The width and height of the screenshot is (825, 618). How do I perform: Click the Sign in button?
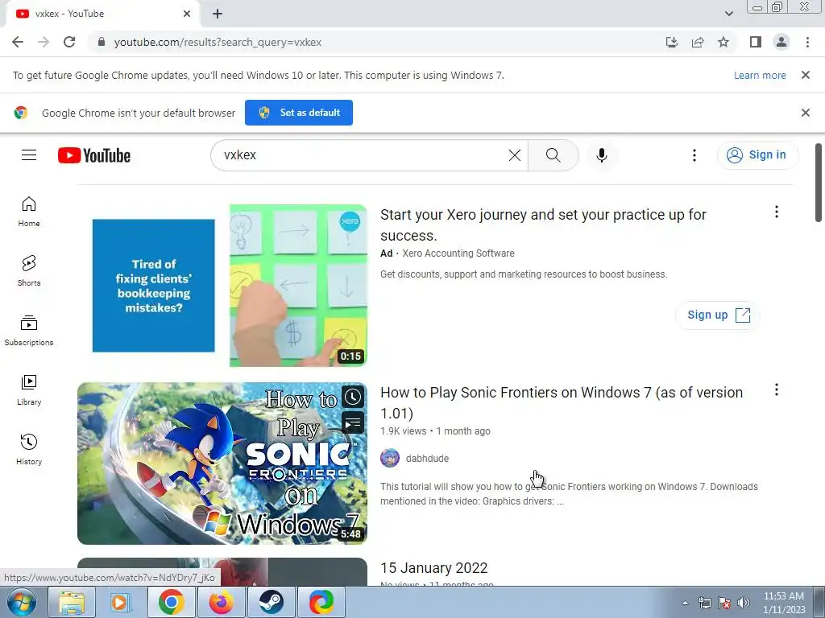[757, 155]
